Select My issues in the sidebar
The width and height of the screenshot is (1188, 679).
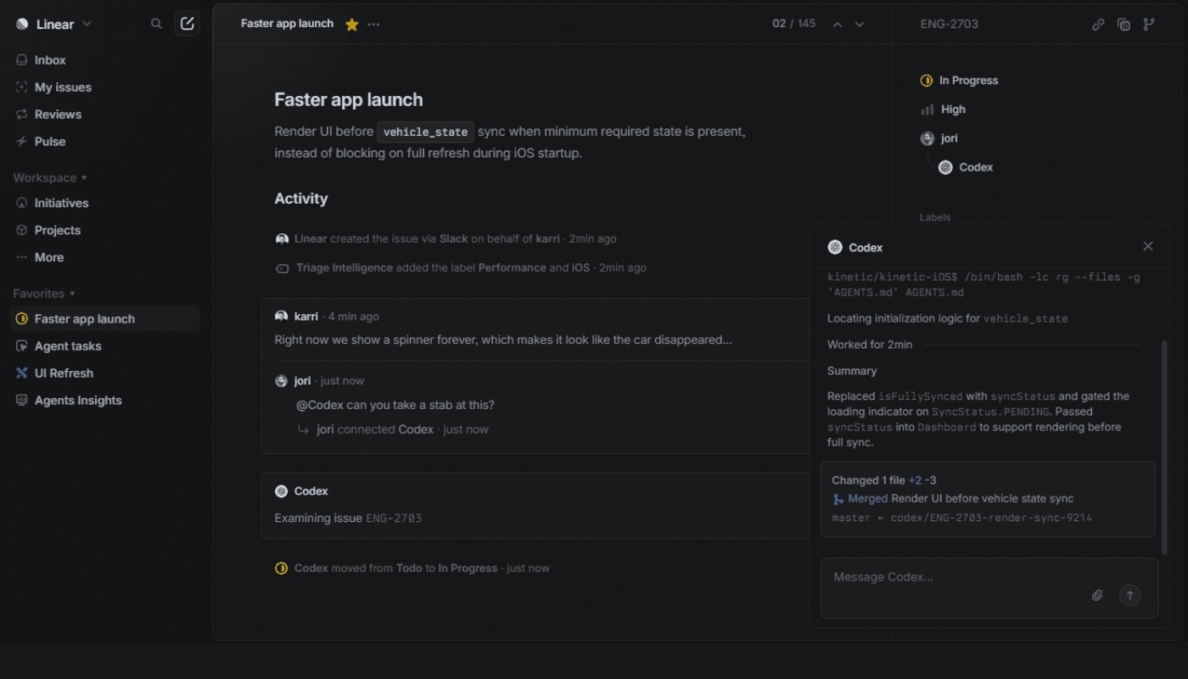(63, 87)
